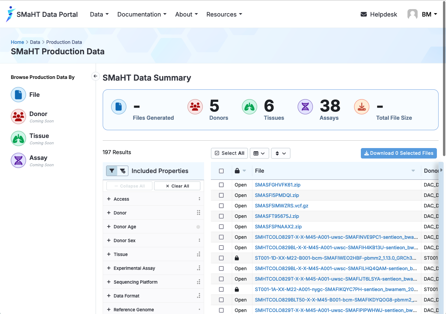Viewport: 446px width, 314px height.
Task: Expand the Donor Age facet
Action: click(x=153, y=227)
